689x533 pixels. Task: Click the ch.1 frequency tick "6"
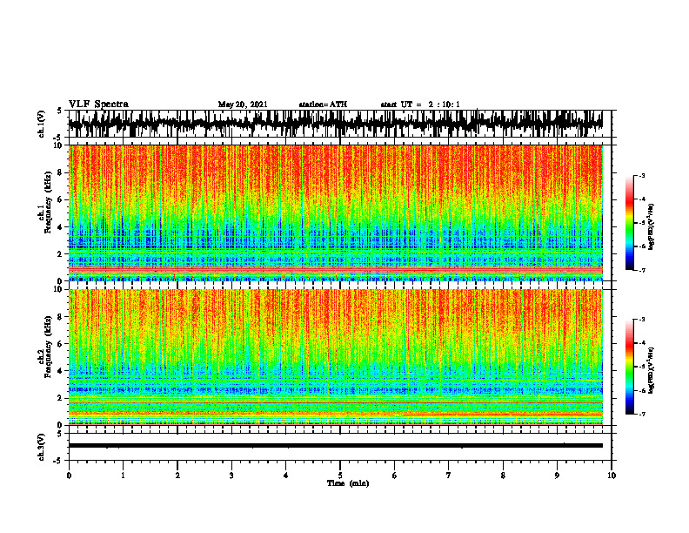click(x=60, y=199)
